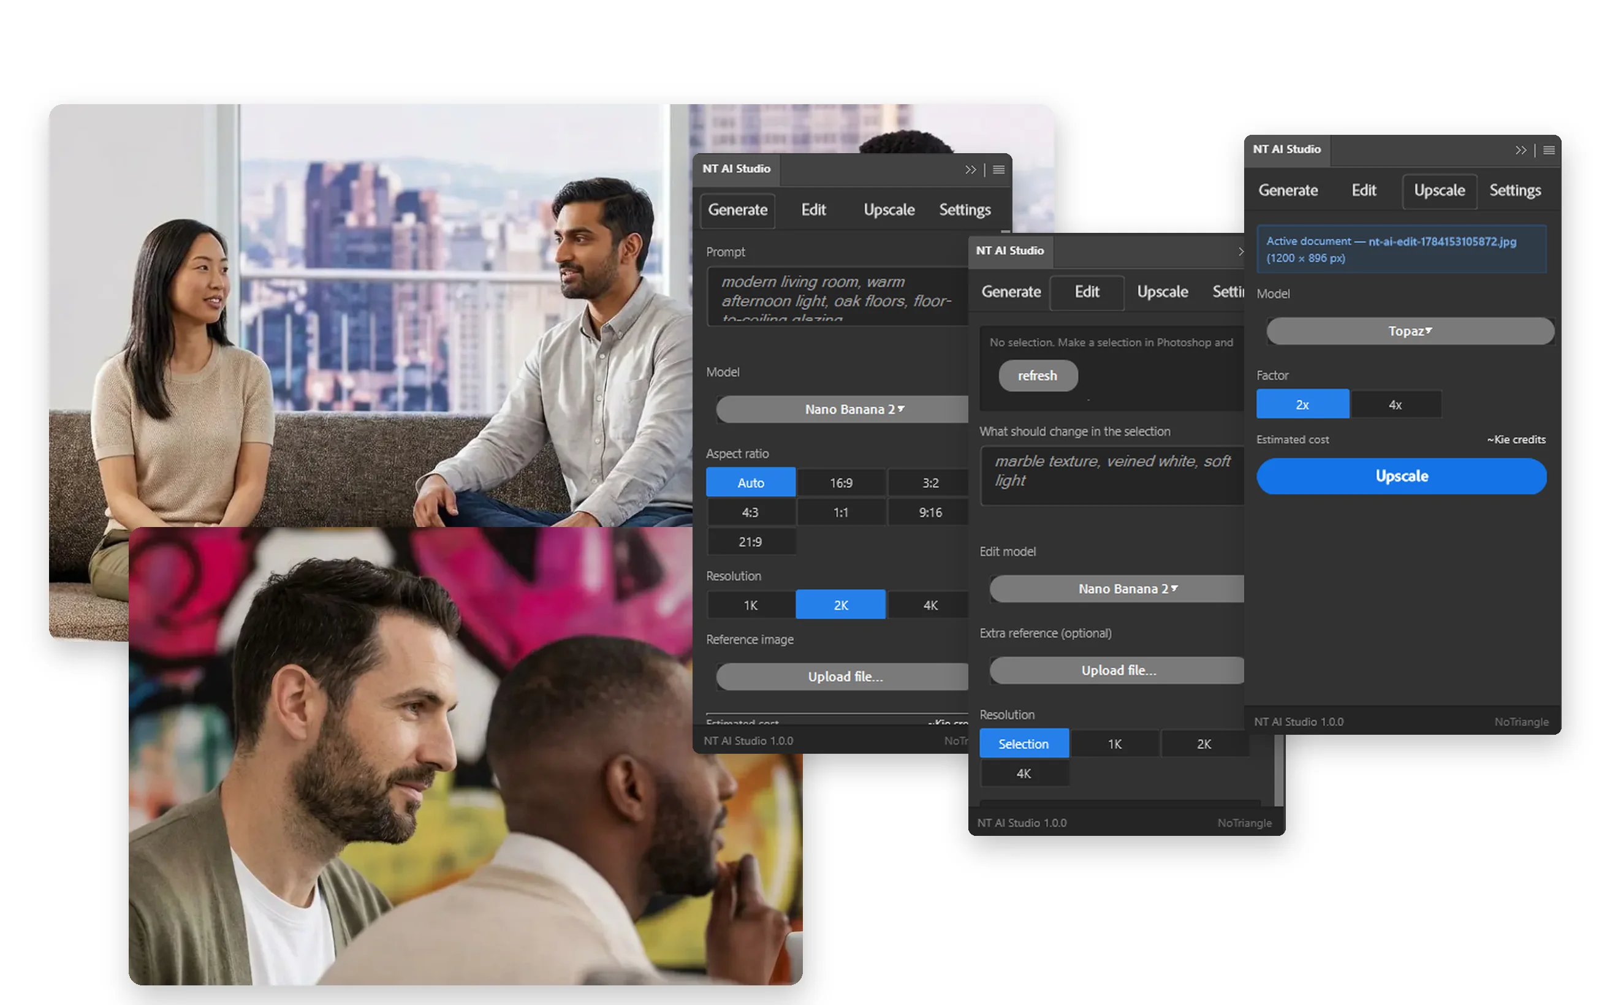Switch to Edit tab in Generate panel
This screenshot has height=1005, width=1618.
[x=813, y=210]
